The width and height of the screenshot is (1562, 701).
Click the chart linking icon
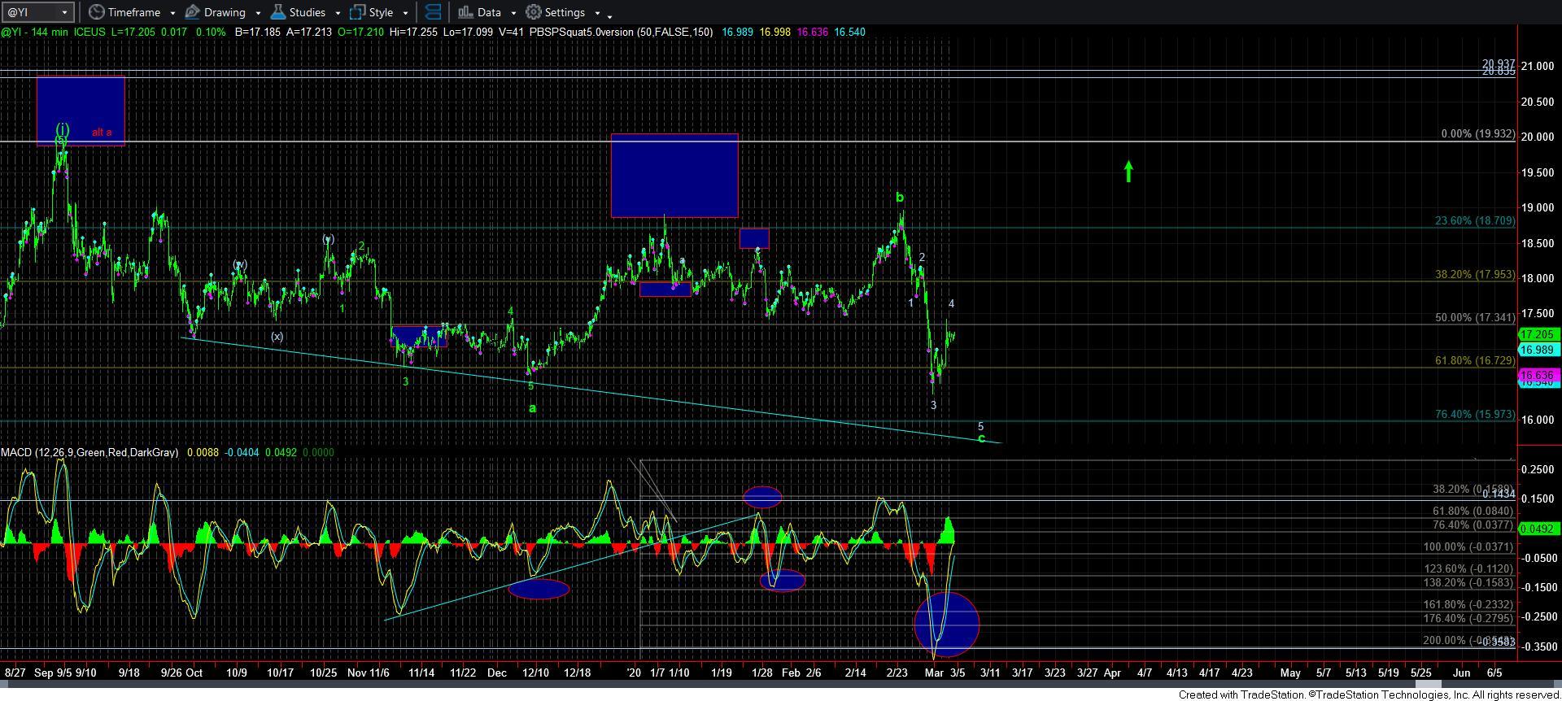(x=433, y=12)
